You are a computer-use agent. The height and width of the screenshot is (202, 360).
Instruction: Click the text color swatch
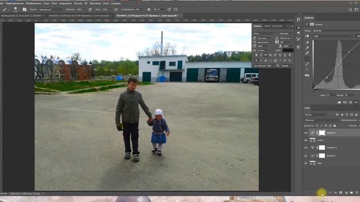(x=288, y=50)
